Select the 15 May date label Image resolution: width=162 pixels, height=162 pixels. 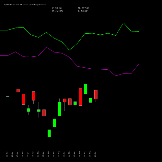click(x=75, y=154)
